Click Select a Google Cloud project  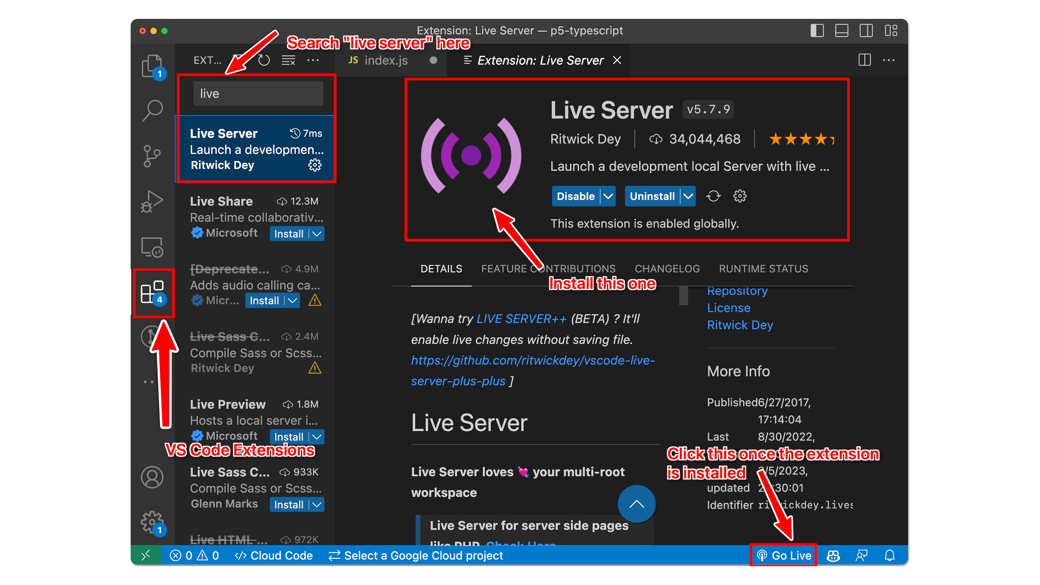pyautogui.click(x=416, y=556)
